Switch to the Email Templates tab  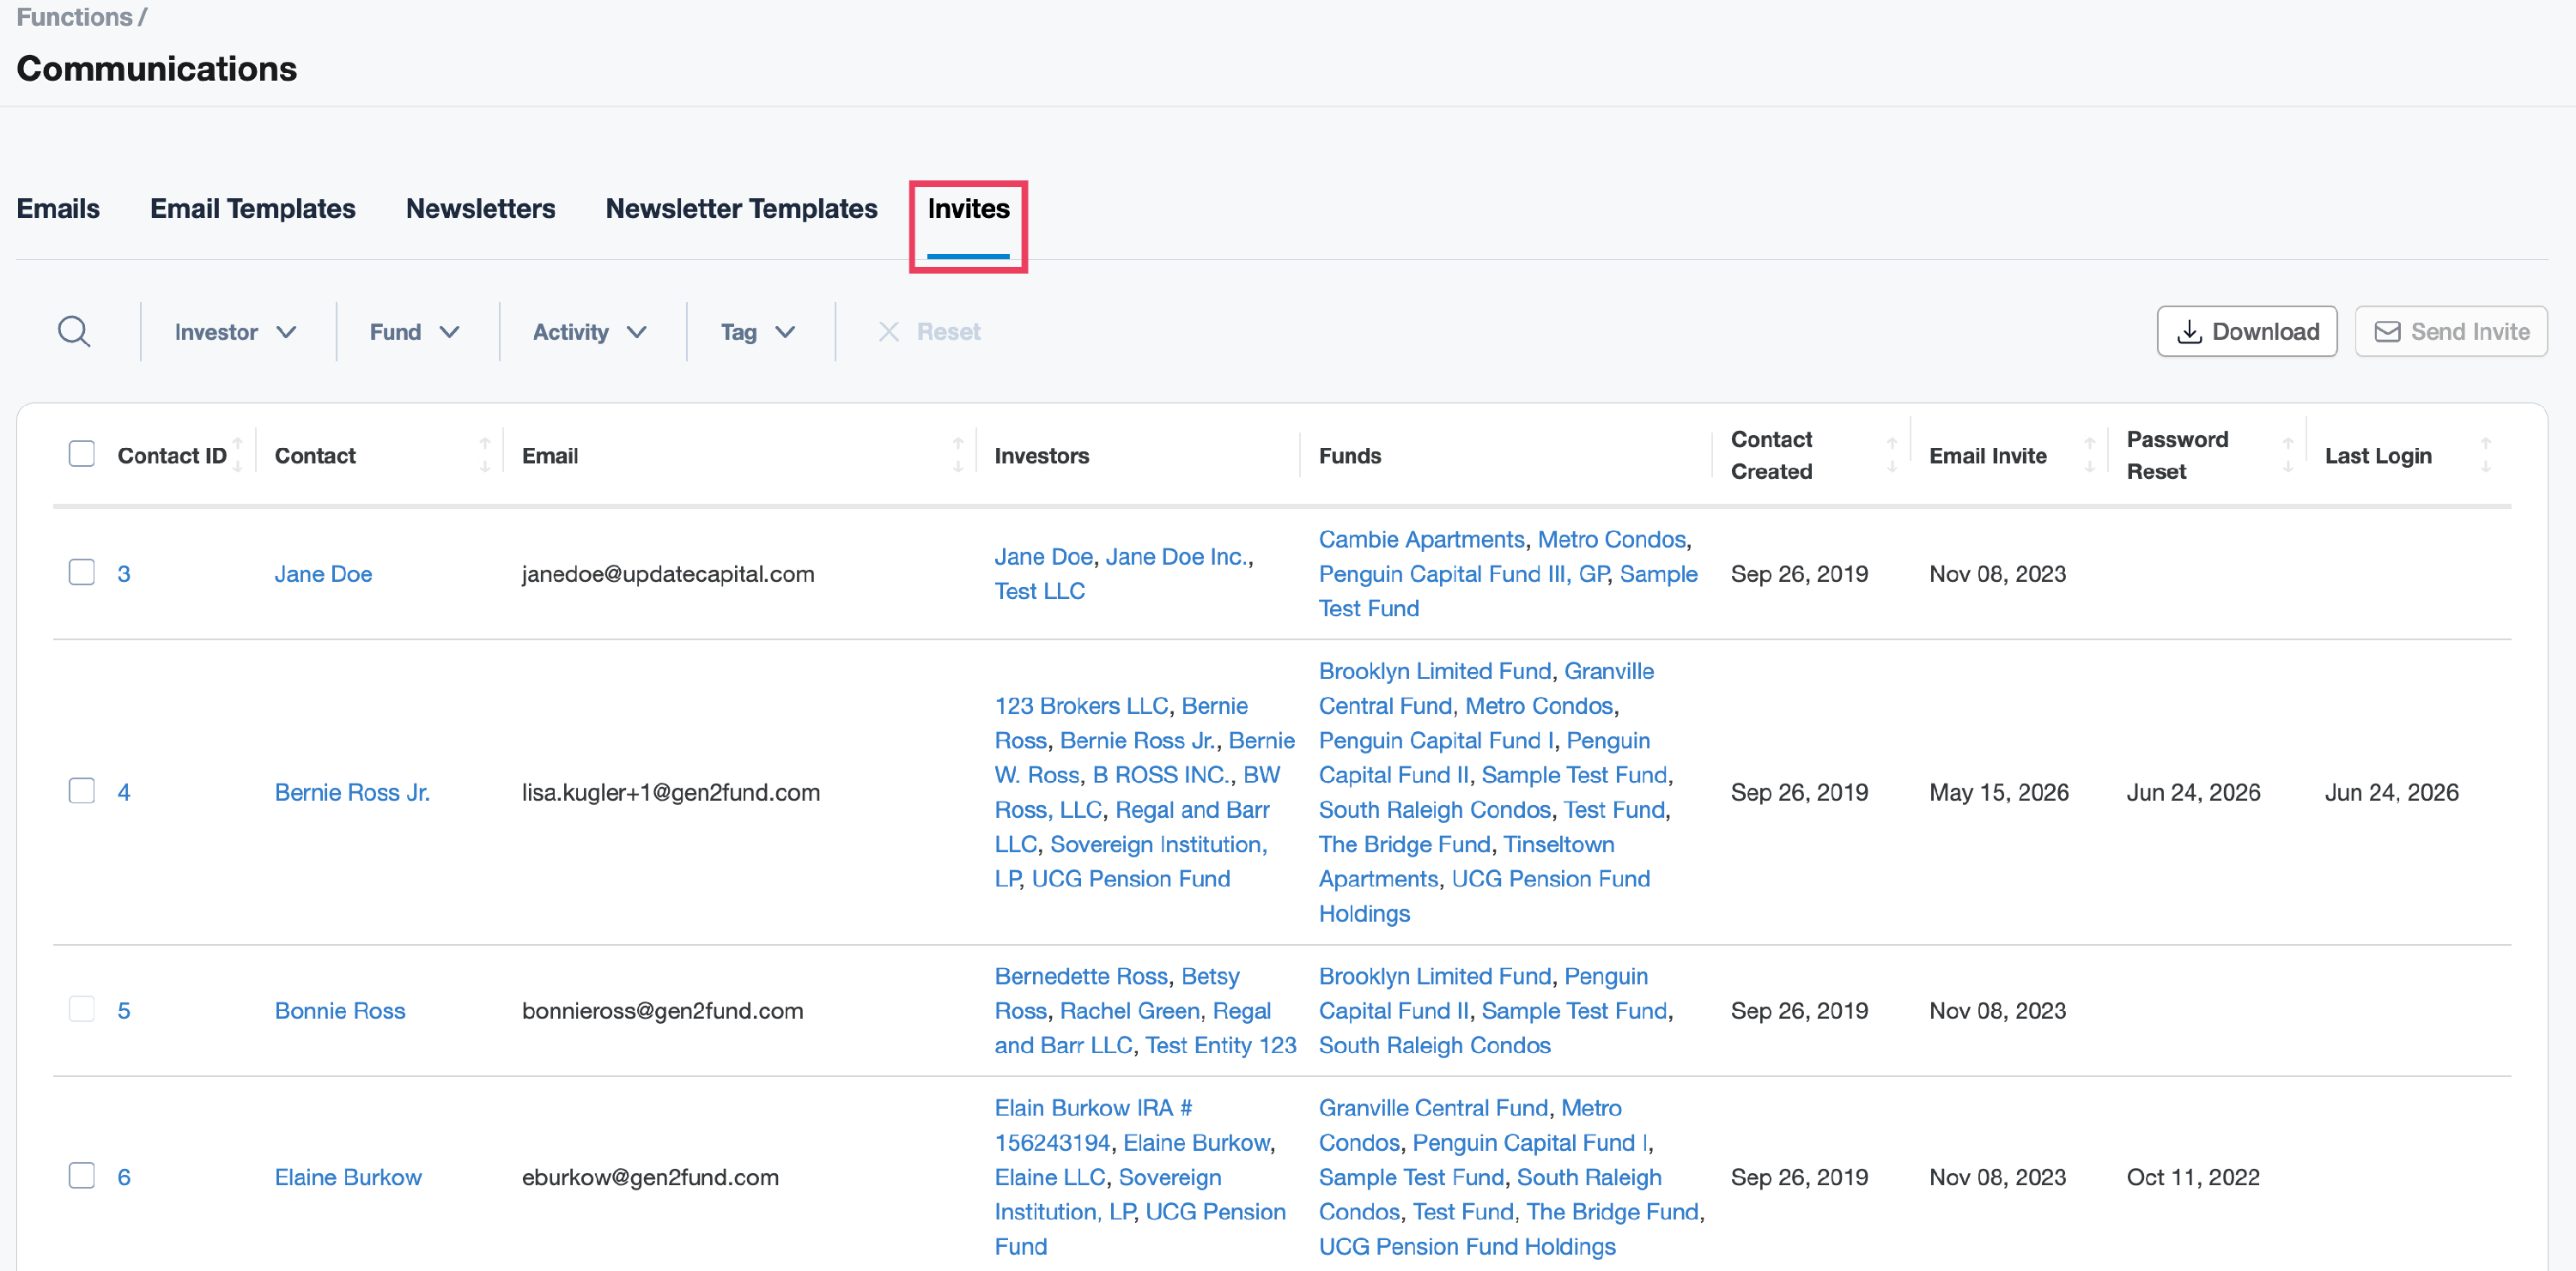point(253,209)
